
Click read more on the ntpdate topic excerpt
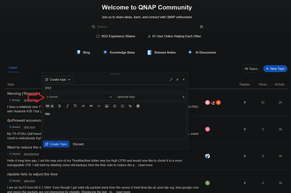pos(123,192)
